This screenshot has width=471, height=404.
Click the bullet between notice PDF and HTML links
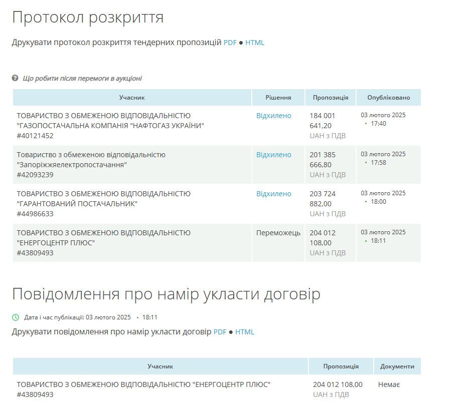230,332
